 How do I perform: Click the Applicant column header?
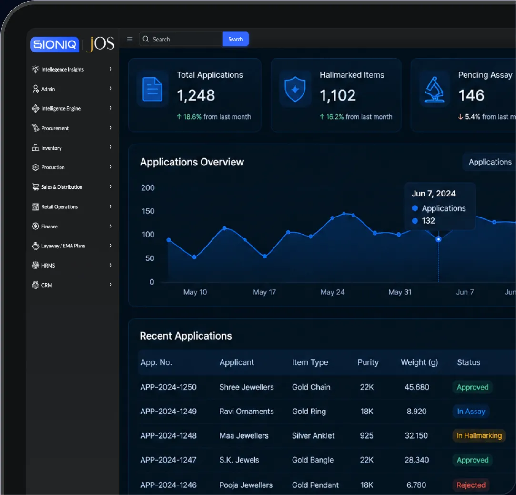click(x=237, y=362)
